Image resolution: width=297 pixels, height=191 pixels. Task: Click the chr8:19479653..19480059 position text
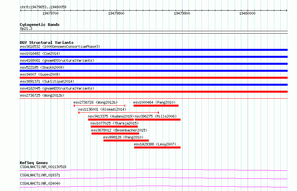[x=43, y=7]
